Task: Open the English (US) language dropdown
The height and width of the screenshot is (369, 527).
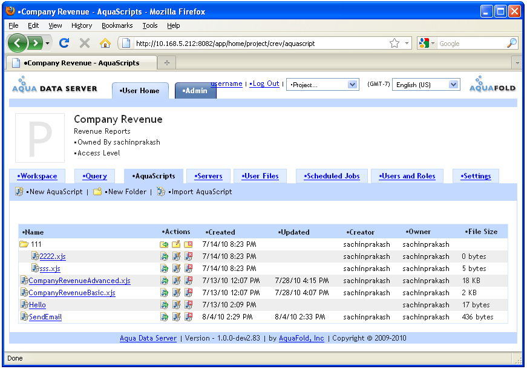Action: coord(426,85)
